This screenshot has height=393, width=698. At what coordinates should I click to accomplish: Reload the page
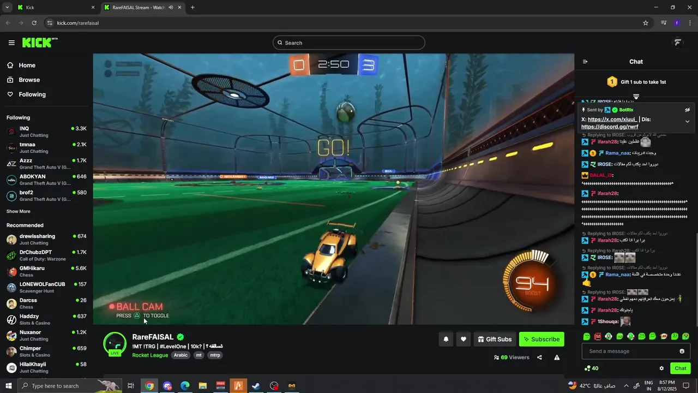34,23
